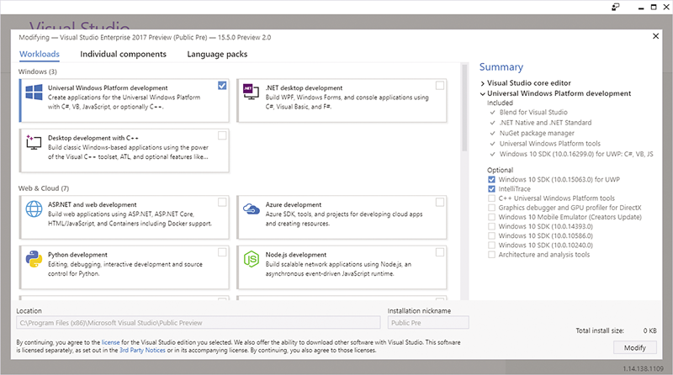Click the feedback icon in the title bar
The height and width of the screenshot is (375, 673).
616,7
